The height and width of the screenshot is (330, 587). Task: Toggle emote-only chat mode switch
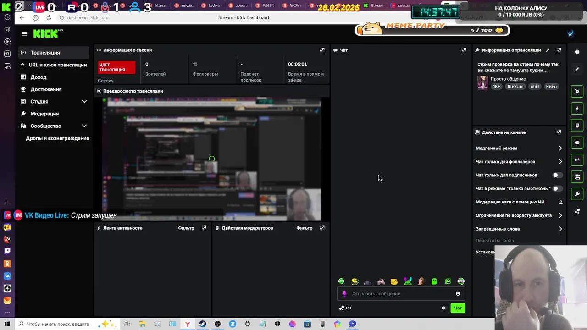click(557, 188)
